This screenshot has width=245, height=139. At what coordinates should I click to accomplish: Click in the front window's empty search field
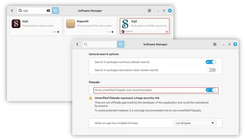(x=100, y=44)
